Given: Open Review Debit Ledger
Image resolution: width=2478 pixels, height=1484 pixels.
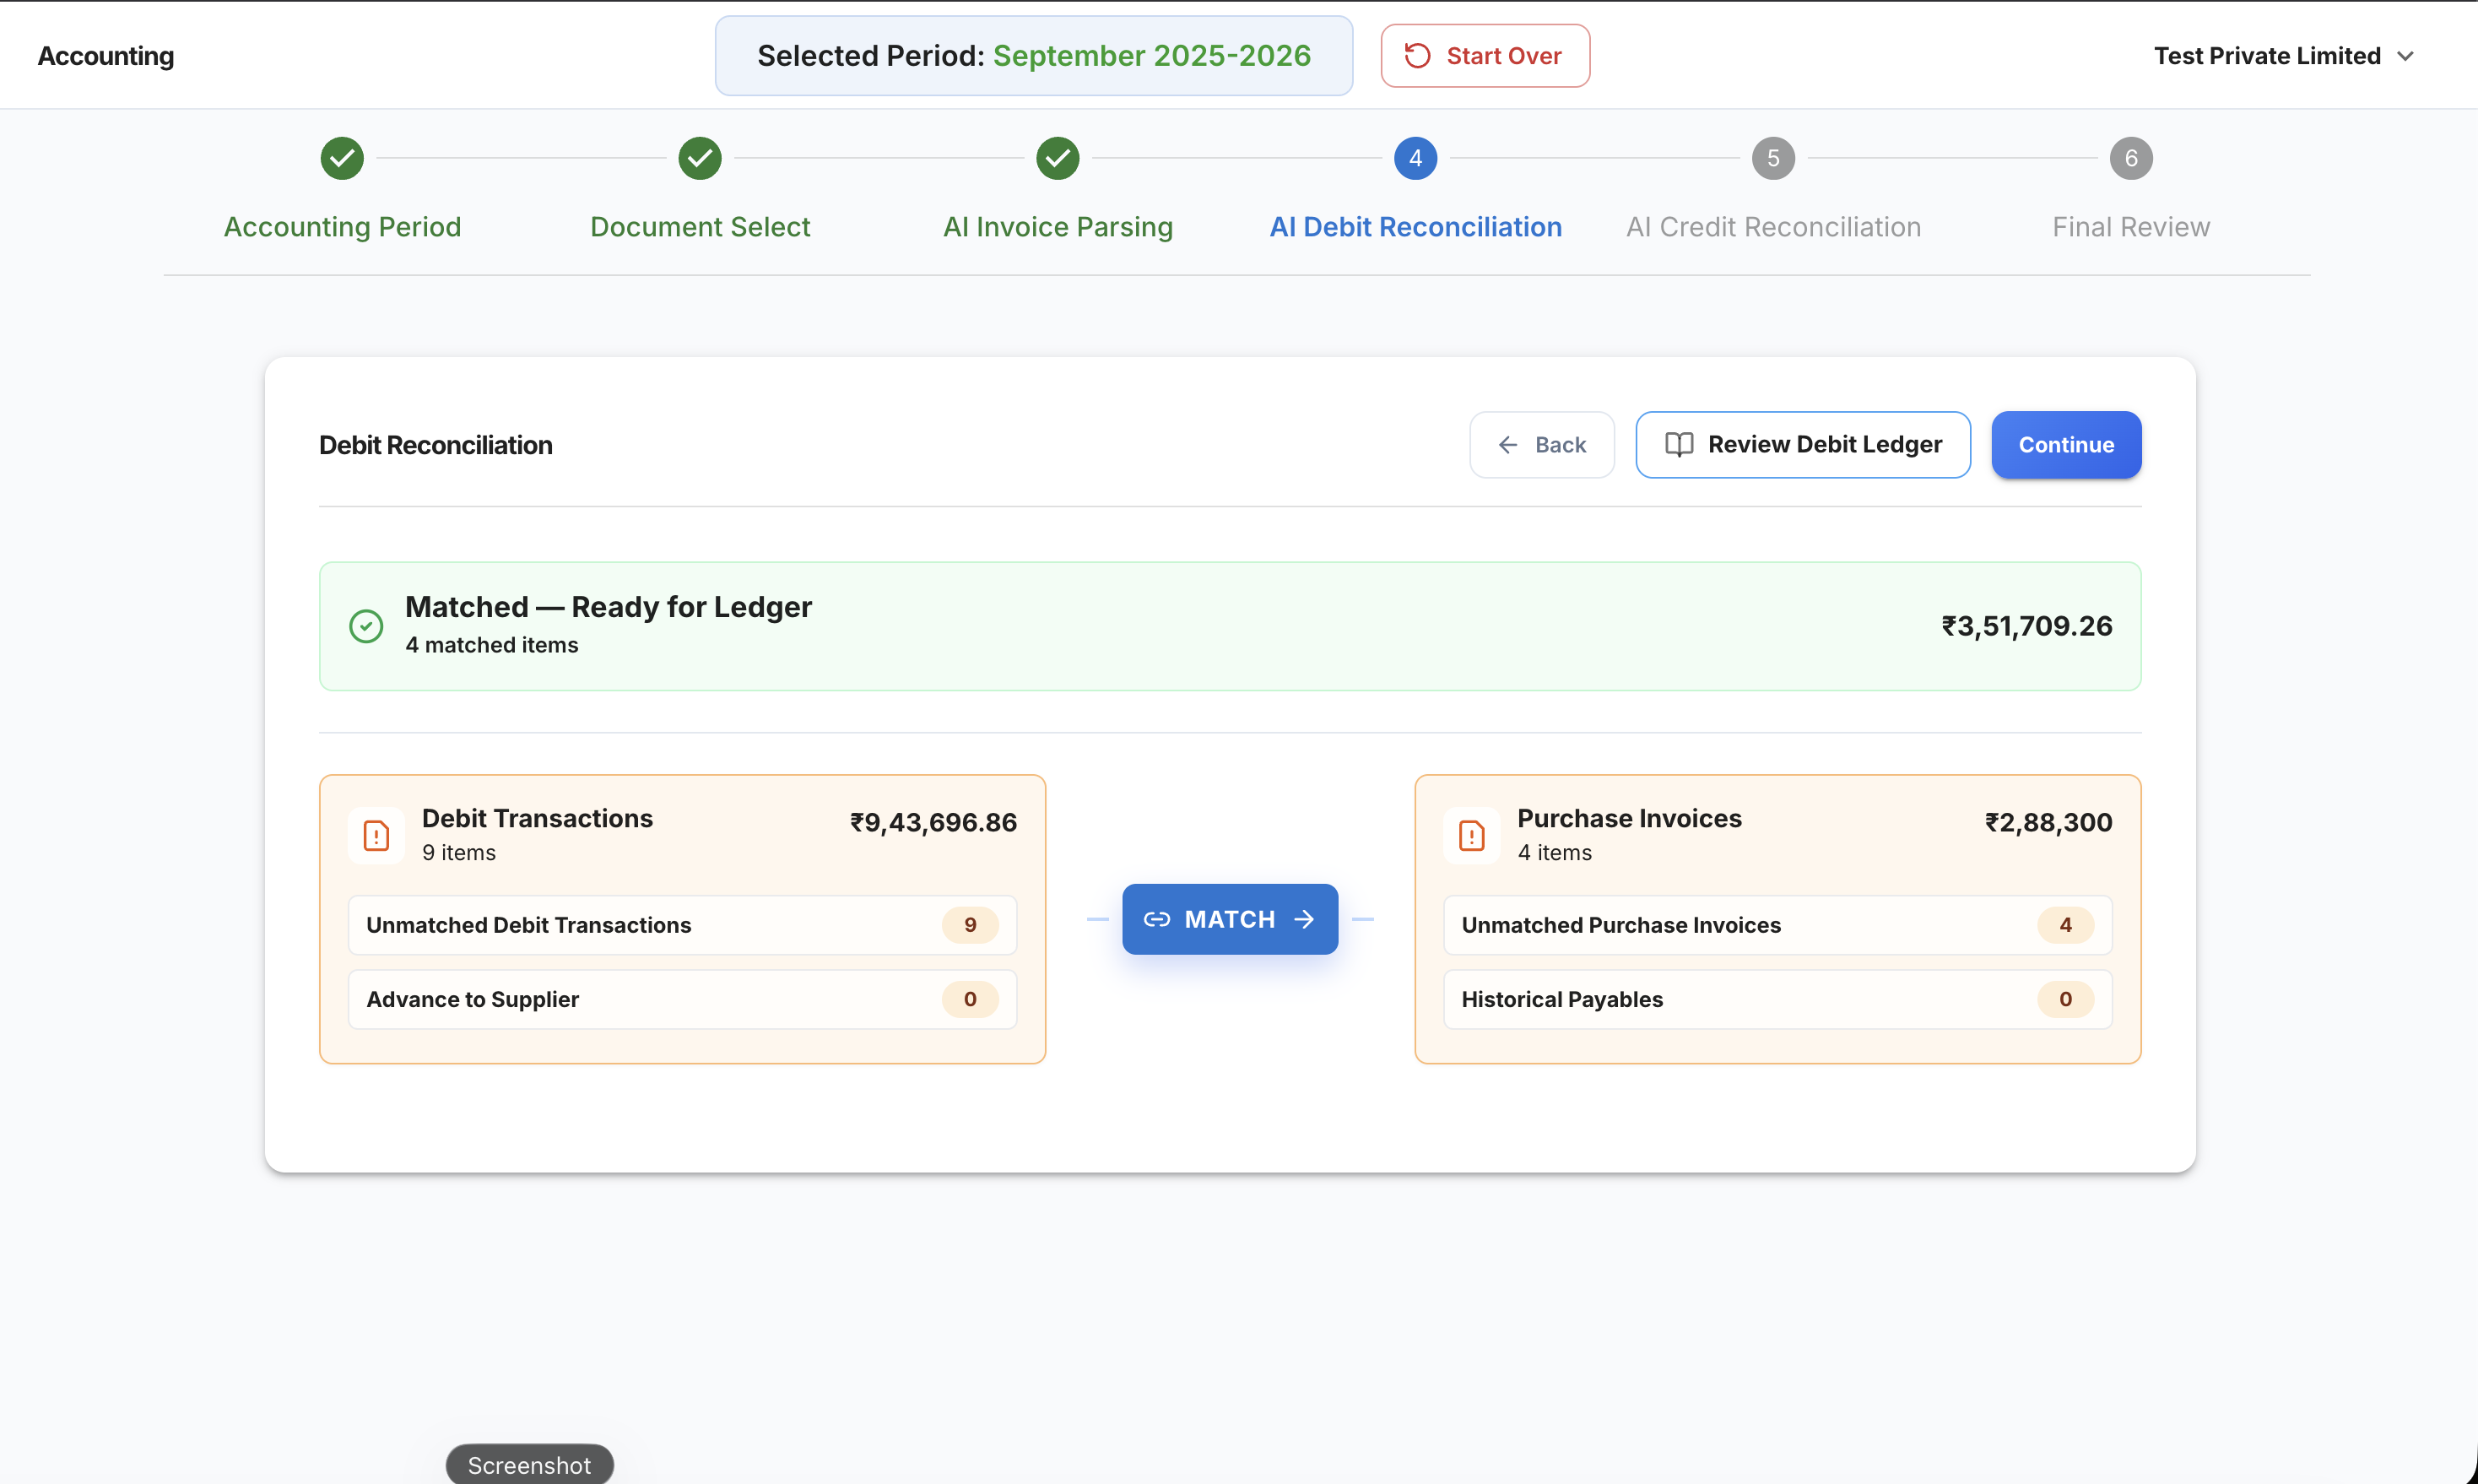Looking at the screenshot, I should (x=1804, y=445).
